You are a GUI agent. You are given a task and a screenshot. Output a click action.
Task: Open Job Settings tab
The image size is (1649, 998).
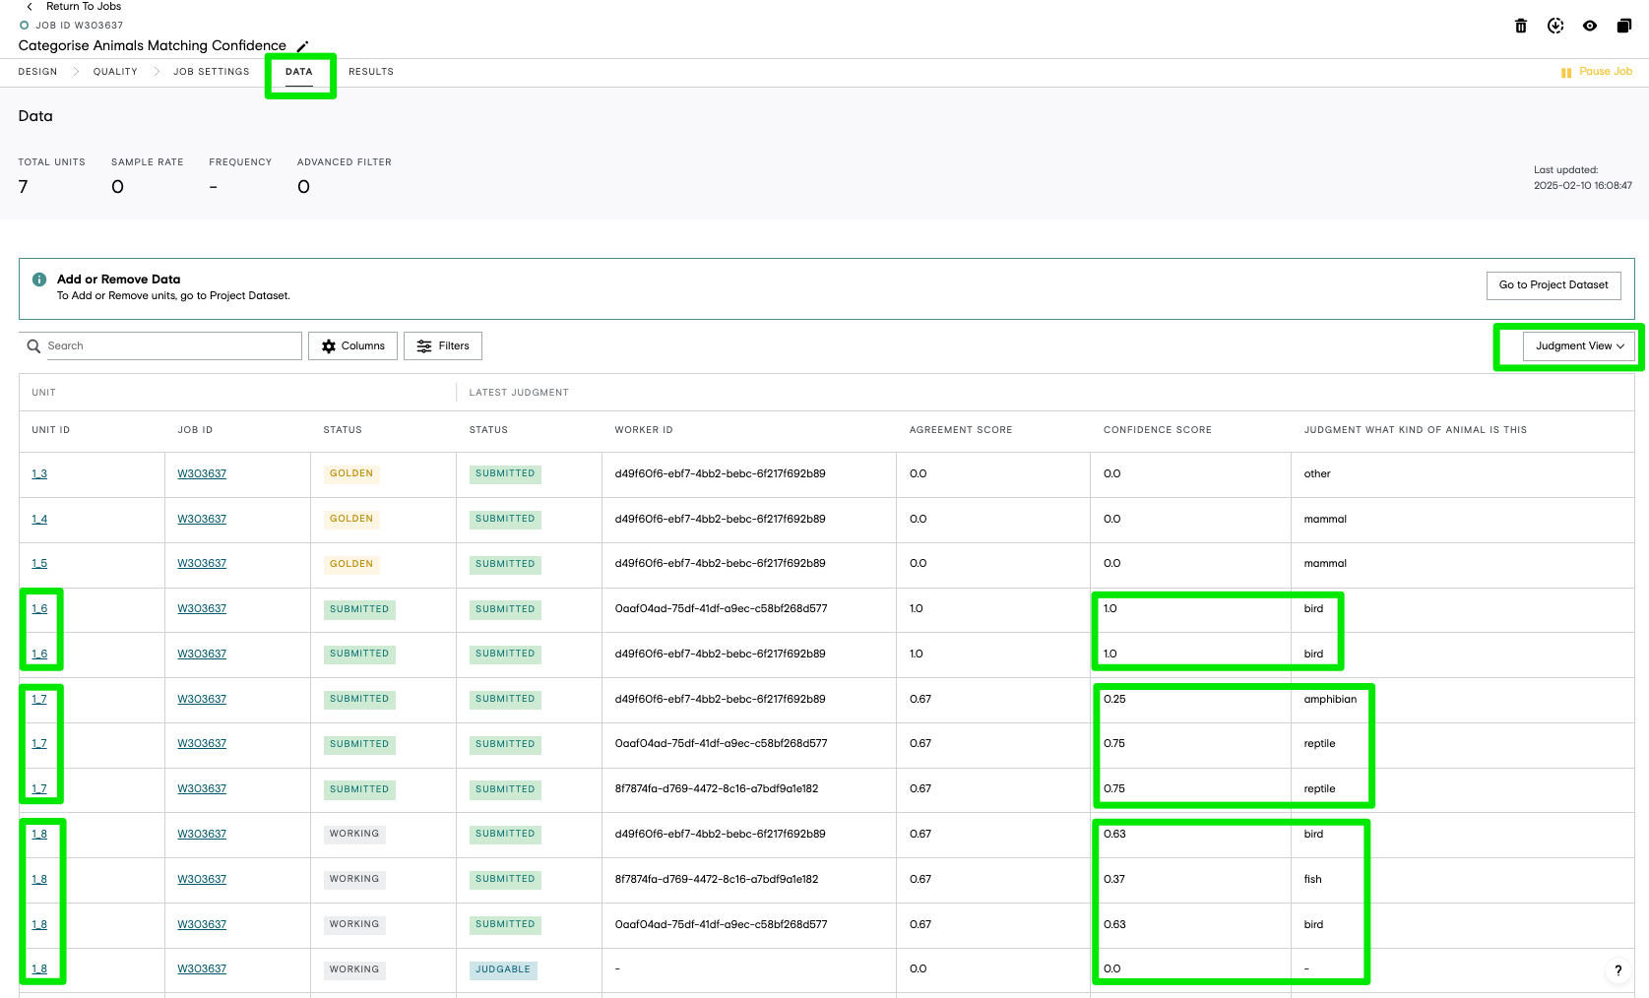[212, 72]
